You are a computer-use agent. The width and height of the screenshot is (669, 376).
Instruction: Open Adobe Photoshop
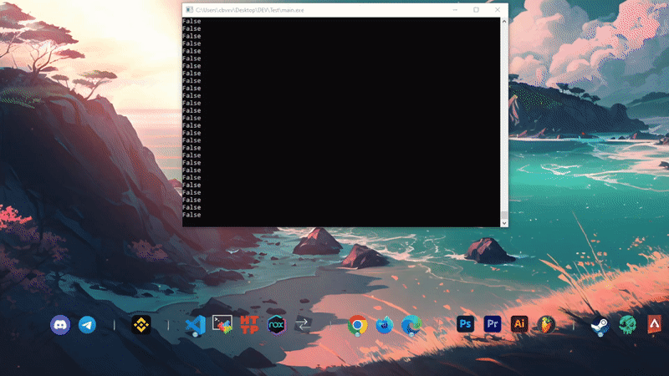click(465, 324)
